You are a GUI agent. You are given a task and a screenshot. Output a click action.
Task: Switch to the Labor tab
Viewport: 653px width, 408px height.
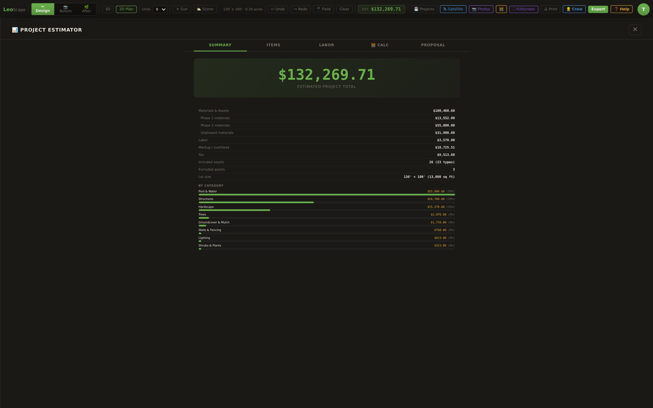click(x=326, y=45)
